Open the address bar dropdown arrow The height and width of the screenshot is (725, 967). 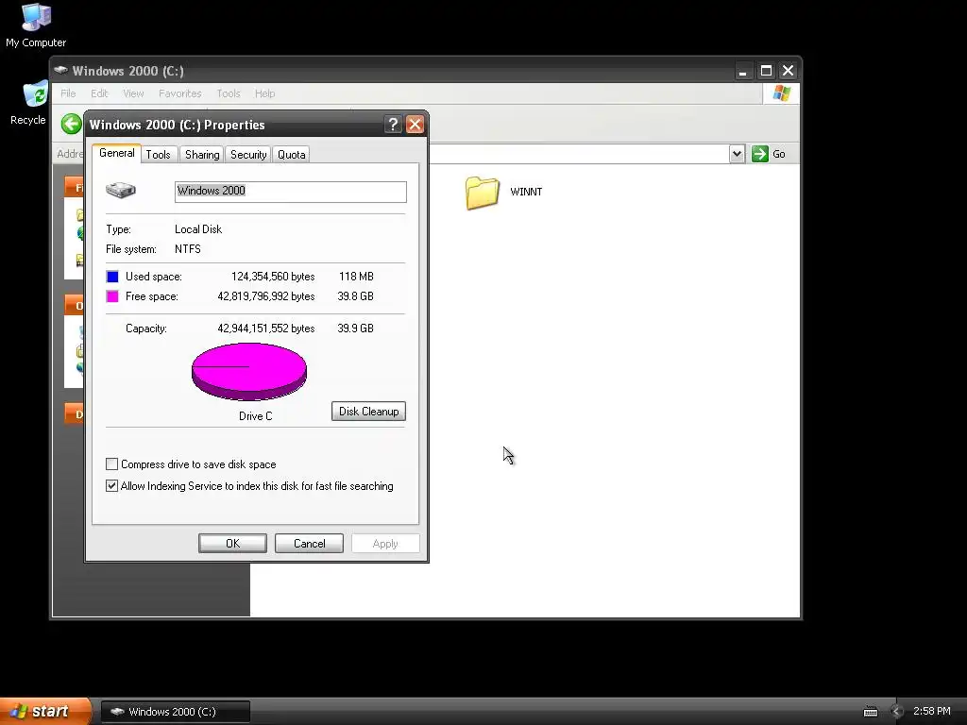tap(737, 154)
